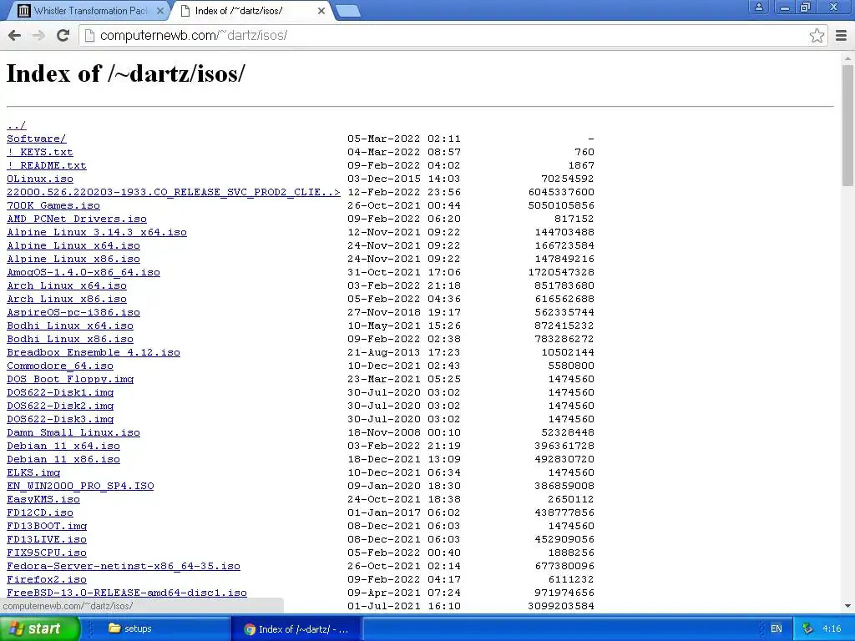The height and width of the screenshot is (641, 855).
Task: Download Arch_Linux_x86.iso
Action: point(67,299)
